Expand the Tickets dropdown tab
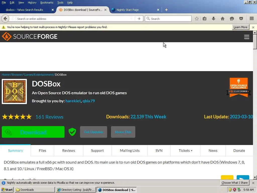Viewport: 257px width, 193px height. (x=185, y=151)
